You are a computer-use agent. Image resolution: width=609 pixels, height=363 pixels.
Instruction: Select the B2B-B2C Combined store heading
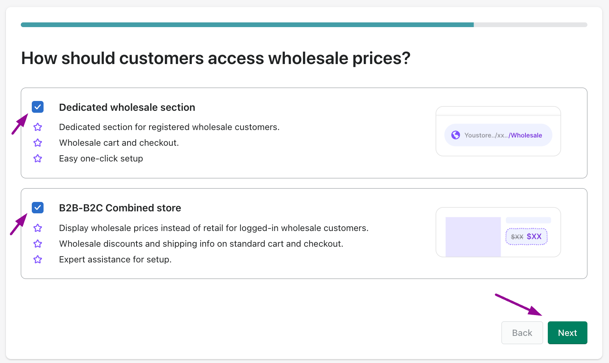click(x=120, y=208)
